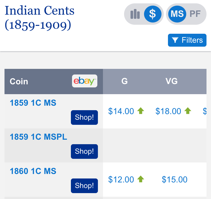The height and width of the screenshot is (199, 211).
Task: Open the 1860 1C MS coin link
Action: [33, 171]
